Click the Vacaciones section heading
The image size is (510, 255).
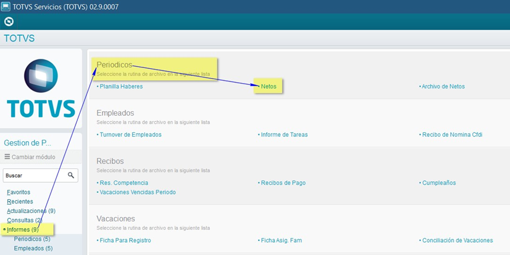point(116,219)
